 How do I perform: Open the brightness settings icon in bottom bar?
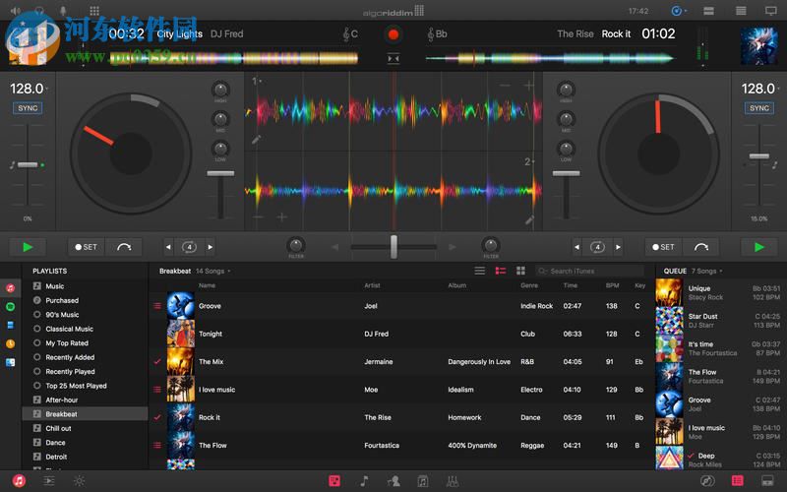(79, 480)
